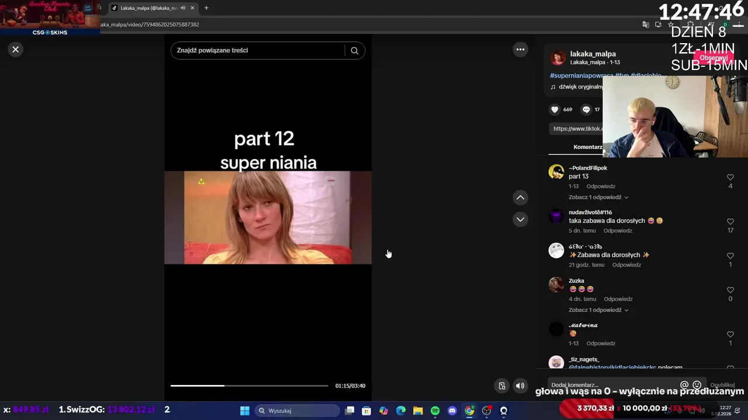The height and width of the screenshot is (420, 748).
Task: Open nudavživotě#116 commenter name
Action: [590, 212]
